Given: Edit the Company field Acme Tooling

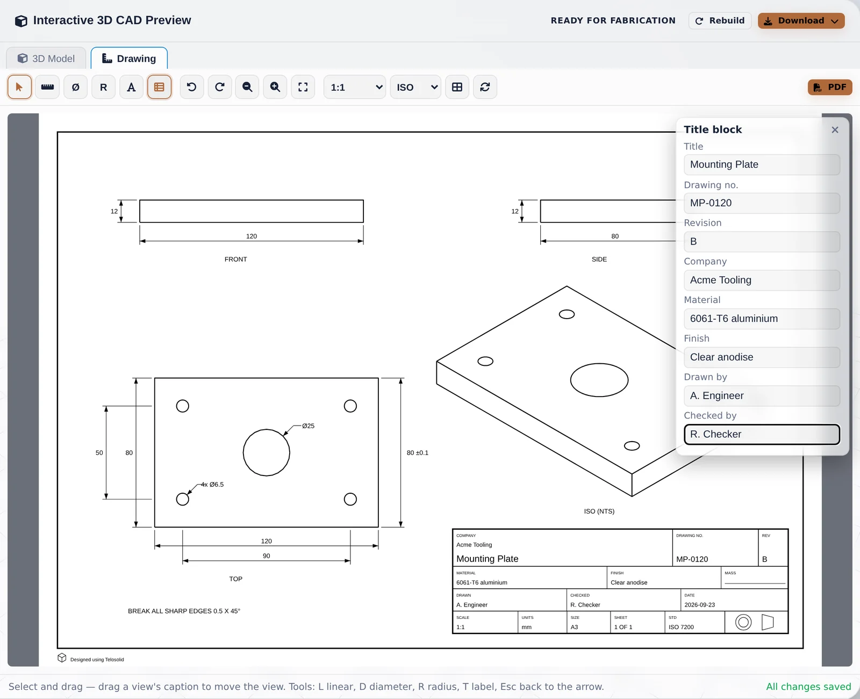Looking at the screenshot, I should tap(762, 280).
